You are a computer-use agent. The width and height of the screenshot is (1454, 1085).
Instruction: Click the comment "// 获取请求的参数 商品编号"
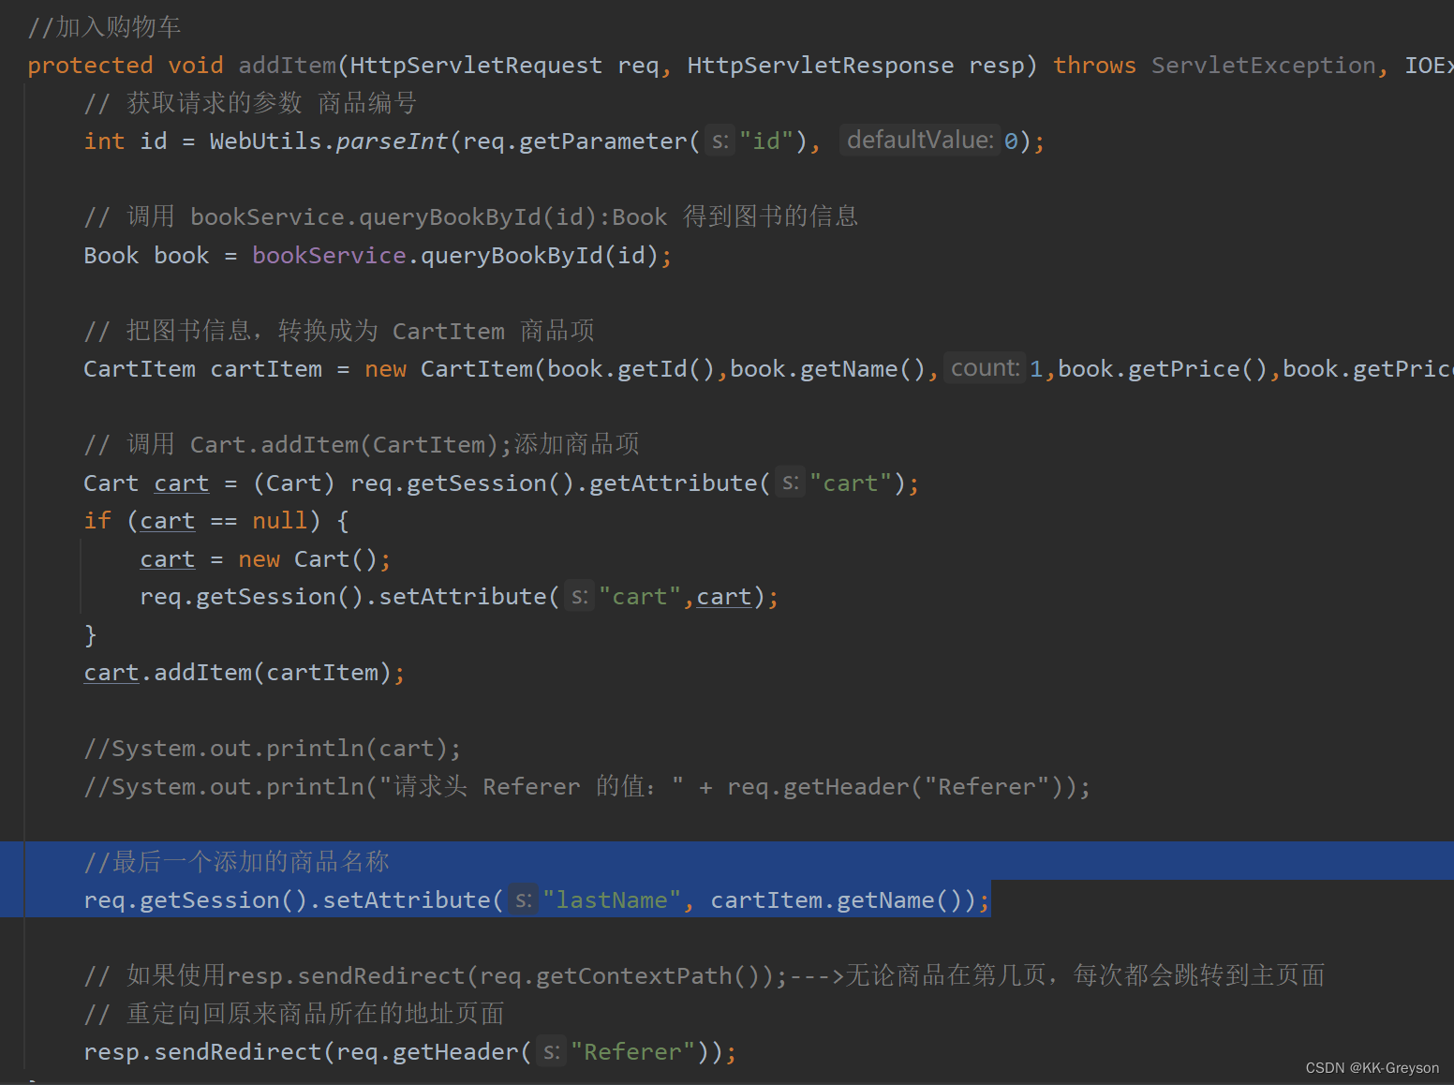tap(250, 103)
